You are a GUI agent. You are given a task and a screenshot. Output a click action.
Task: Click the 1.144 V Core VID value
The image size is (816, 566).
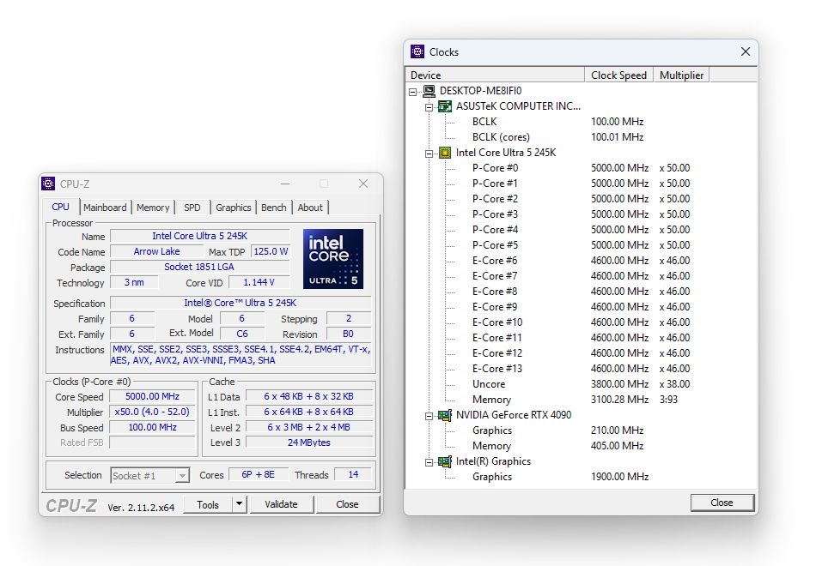[x=259, y=282]
